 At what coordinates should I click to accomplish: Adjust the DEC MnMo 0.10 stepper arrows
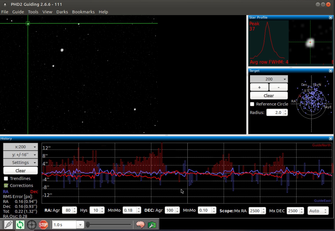[x=214, y=210]
